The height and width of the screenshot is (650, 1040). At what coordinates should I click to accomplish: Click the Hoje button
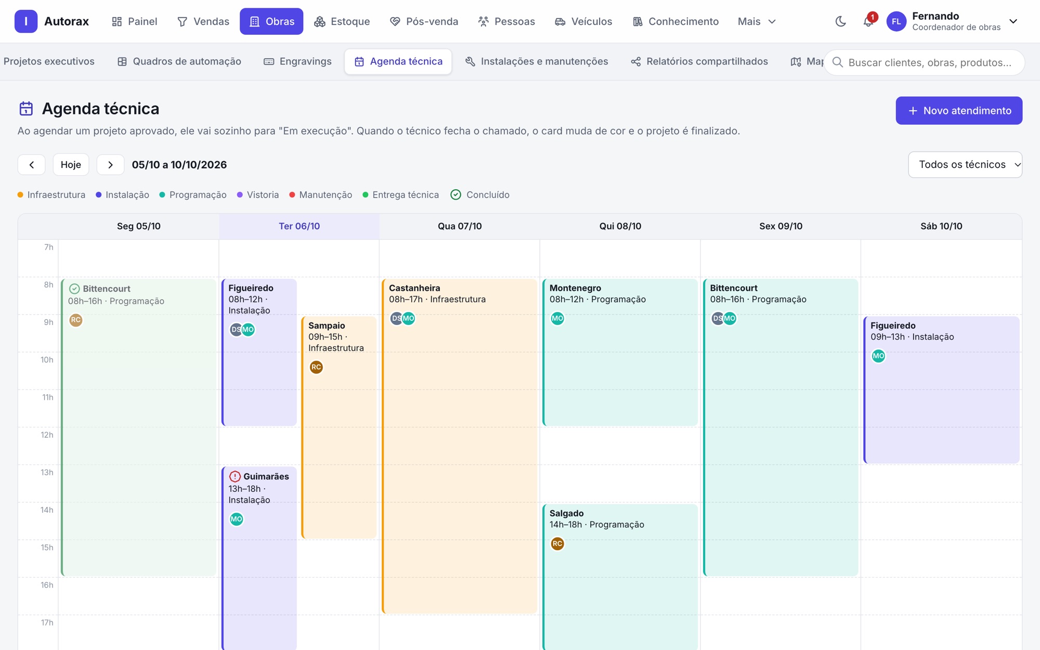pyautogui.click(x=71, y=164)
